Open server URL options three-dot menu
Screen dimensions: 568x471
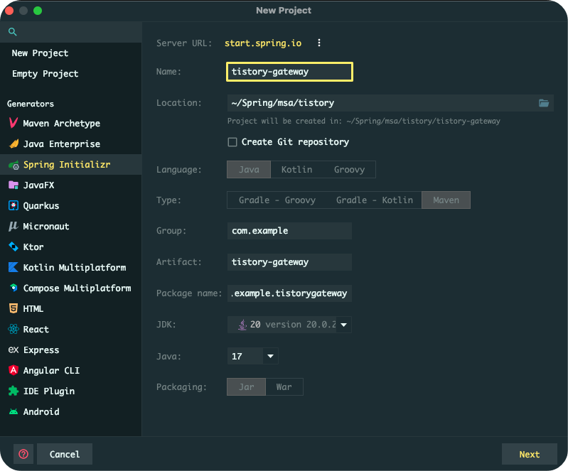[x=319, y=43]
